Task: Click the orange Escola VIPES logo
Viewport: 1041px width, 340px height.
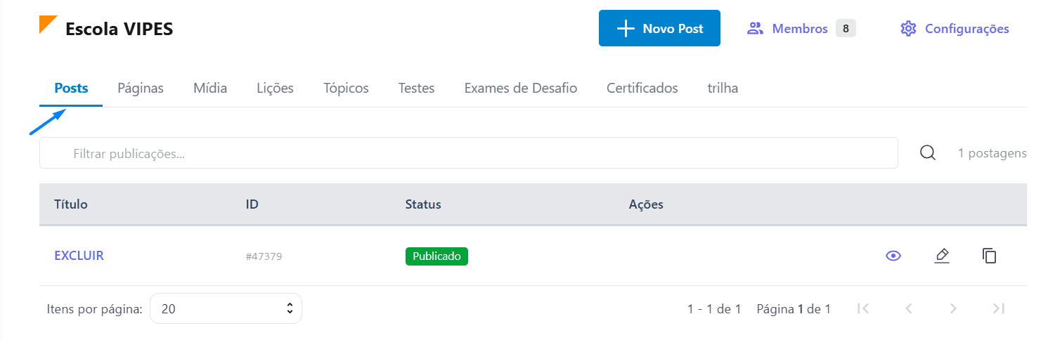Action: [48, 25]
